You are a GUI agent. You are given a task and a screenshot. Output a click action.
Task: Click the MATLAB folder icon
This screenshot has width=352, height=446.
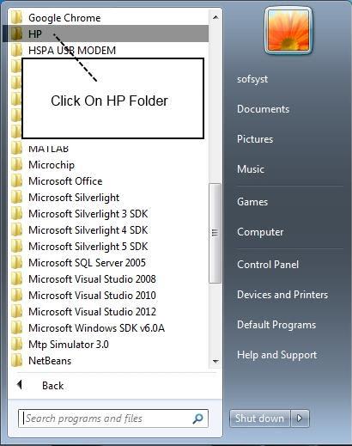click(16, 148)
